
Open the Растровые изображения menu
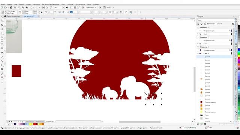tap(51, 4)
